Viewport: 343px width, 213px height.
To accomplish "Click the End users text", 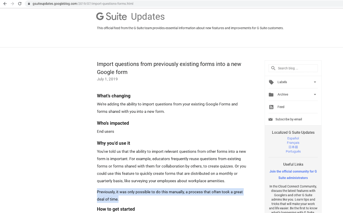I will 106,132.
